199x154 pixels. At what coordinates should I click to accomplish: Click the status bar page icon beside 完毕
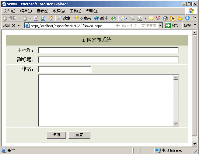click(4, 150)
